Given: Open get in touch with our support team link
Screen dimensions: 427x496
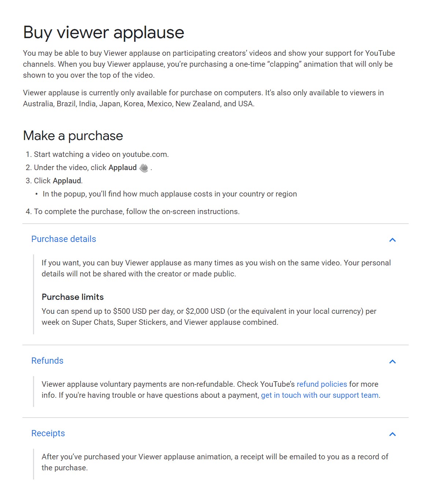Looking at the screenshot, I should point(320,395).
